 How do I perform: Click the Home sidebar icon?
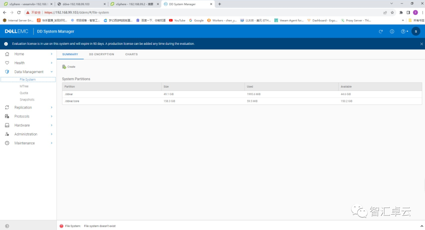pos(7,54)
